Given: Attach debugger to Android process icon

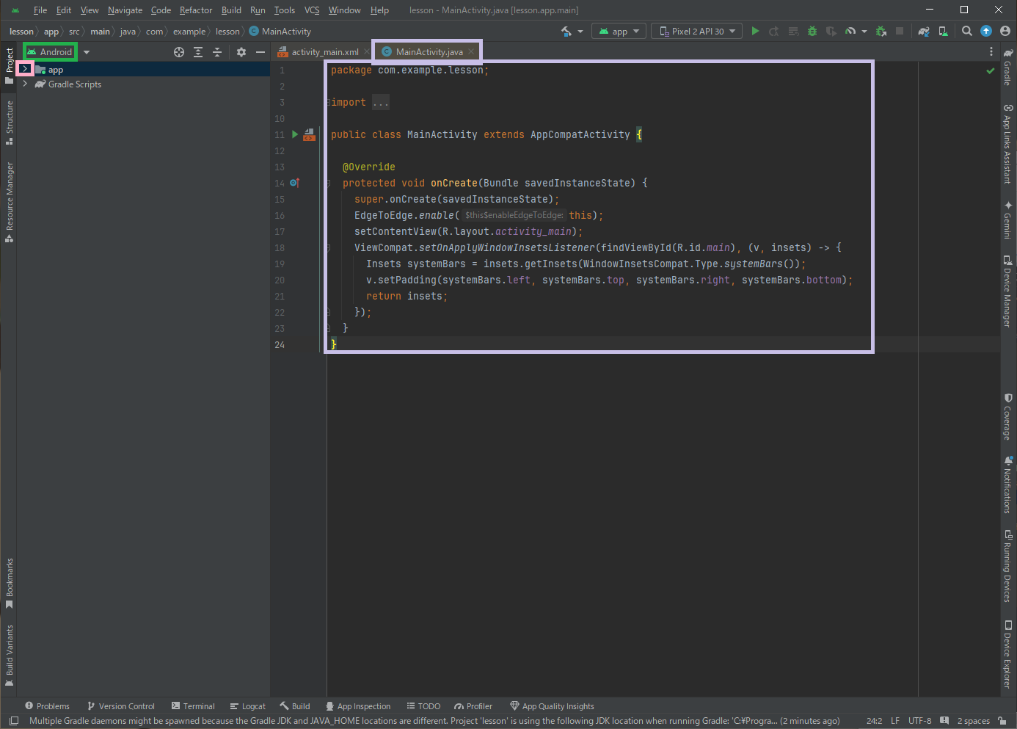Looking at the screenshot, I should 881,32.
